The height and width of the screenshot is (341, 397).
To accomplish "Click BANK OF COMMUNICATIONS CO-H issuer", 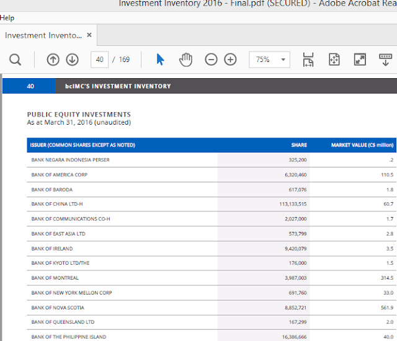I will pyautogui.click(x=71, y=219).
